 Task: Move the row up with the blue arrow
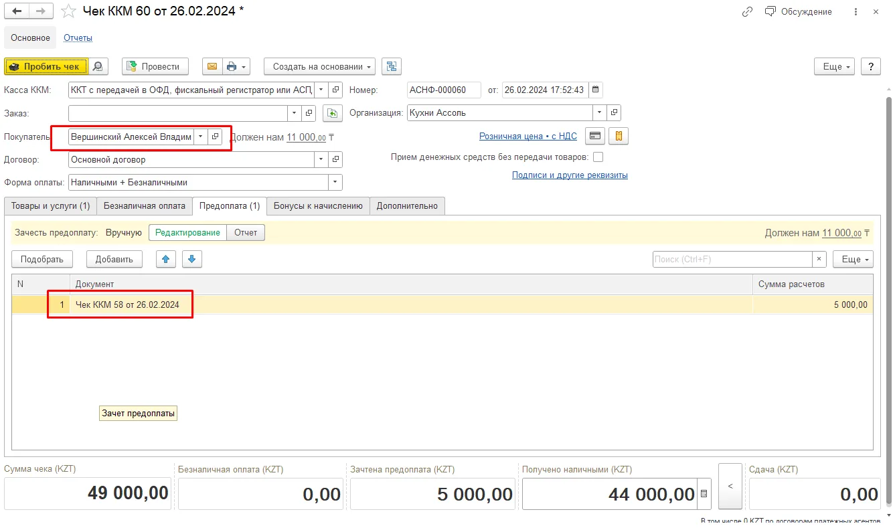[165, 259]
